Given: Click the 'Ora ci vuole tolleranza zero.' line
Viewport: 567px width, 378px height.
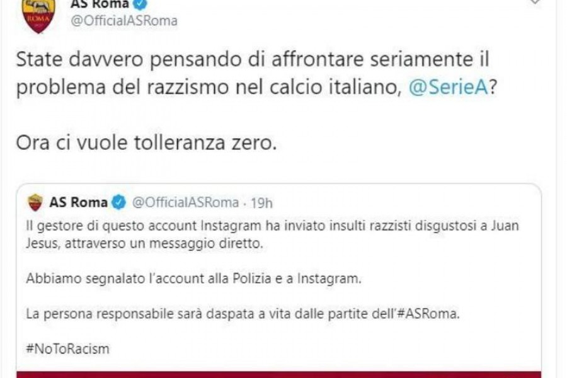Looking at the screenshot, I should tap(146, 142).
